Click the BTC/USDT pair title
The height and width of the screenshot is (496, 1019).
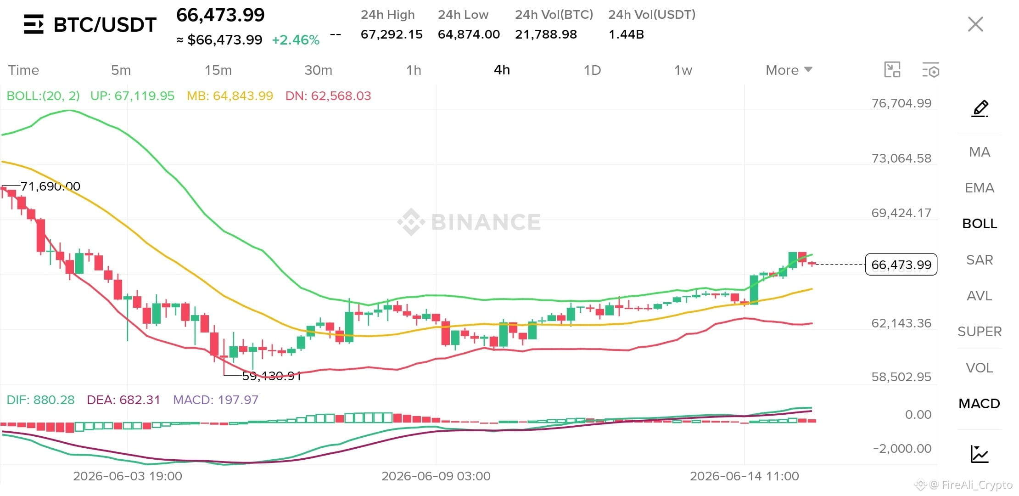point(105,25)
